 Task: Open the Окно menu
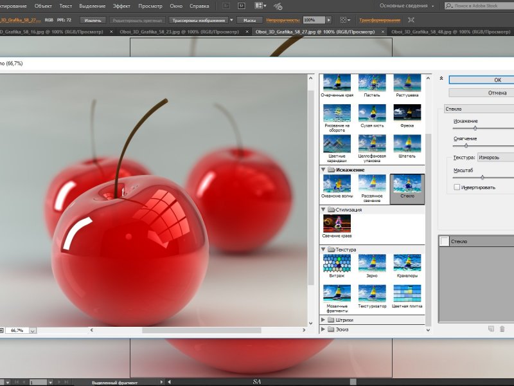coord(176,6)
